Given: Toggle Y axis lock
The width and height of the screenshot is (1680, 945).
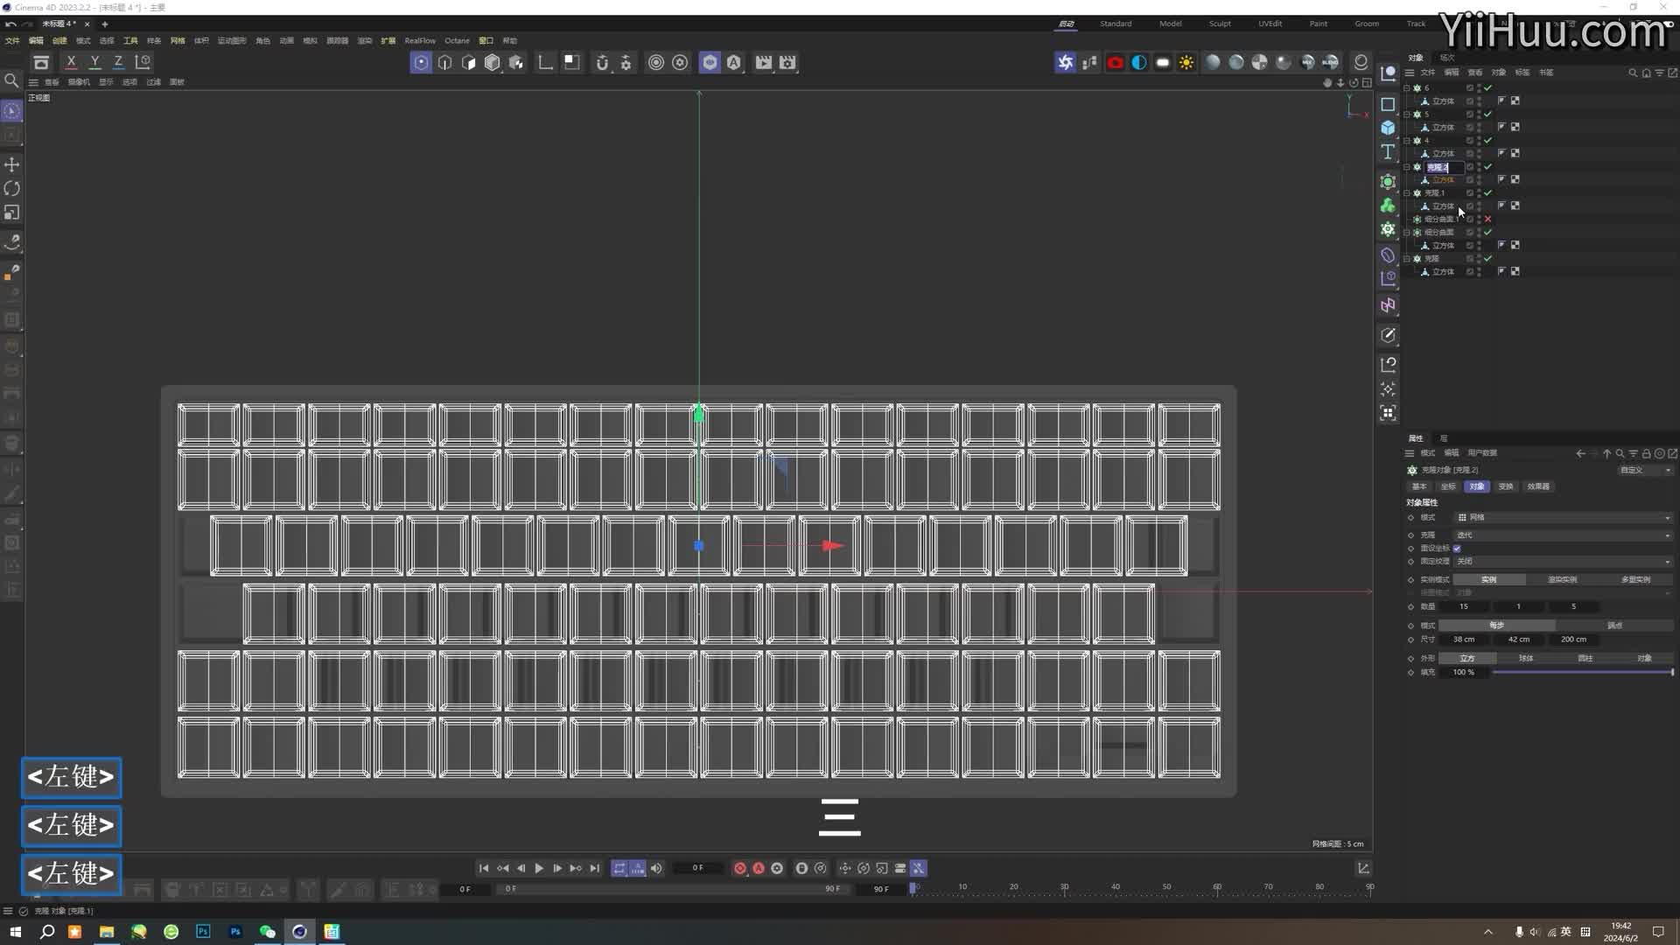Looking at the screenshot, I should click(94, 62).
